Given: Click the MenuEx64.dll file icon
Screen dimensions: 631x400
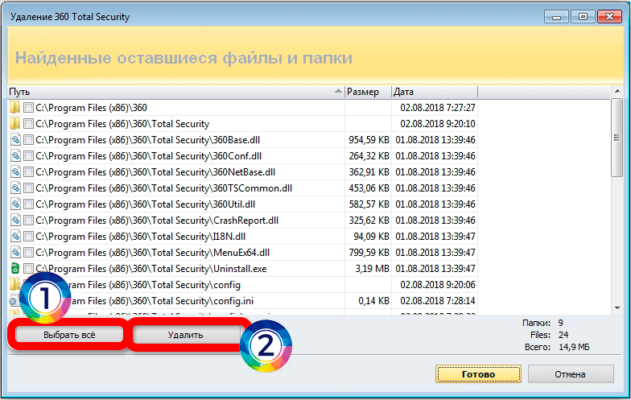Looking at the screenshot, I should point(15,253).
